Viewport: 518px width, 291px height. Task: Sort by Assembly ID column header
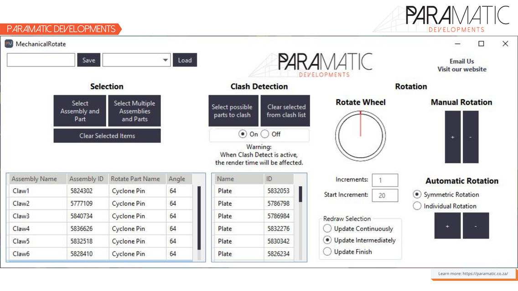coord(88,179)
